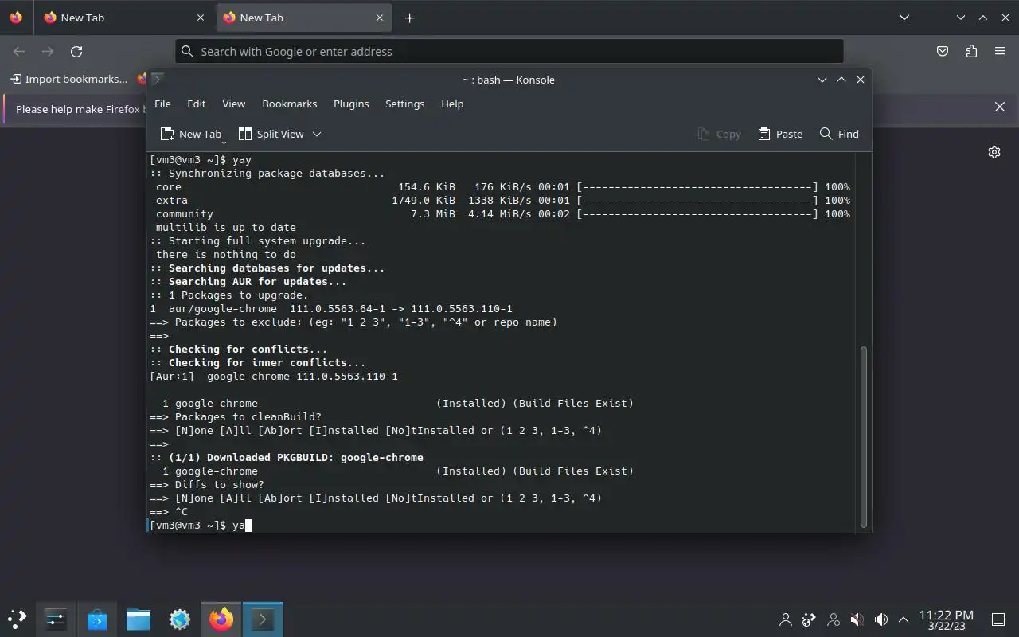Screen dimensions: 1019x637
Task: Open the View menu in Konsole
Action: point(233,104)
